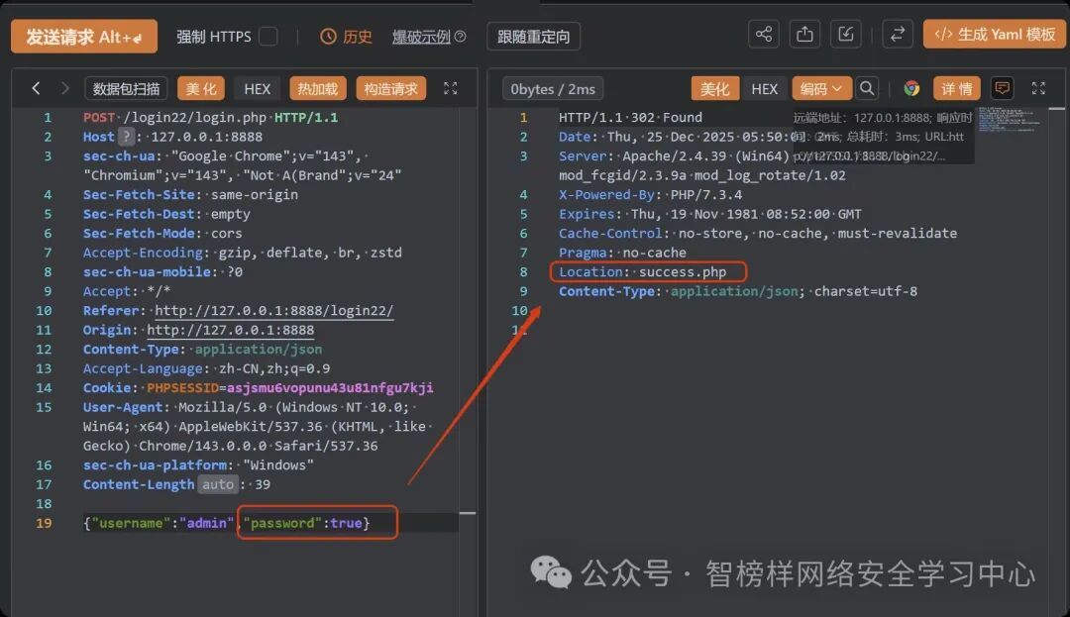Viewport: 1070px width, 617px height.
Task: Click the PHPSESSID cookie value text
Action: (x=330, y=388)
